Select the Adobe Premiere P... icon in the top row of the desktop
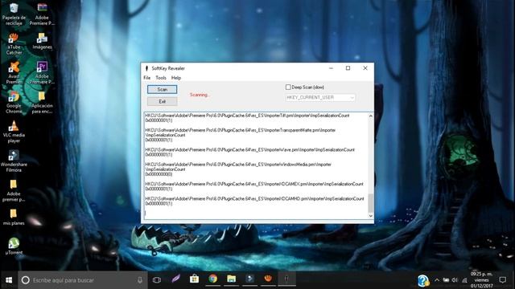This screenshot has width=515, height=289. click(x=42, y=14)
